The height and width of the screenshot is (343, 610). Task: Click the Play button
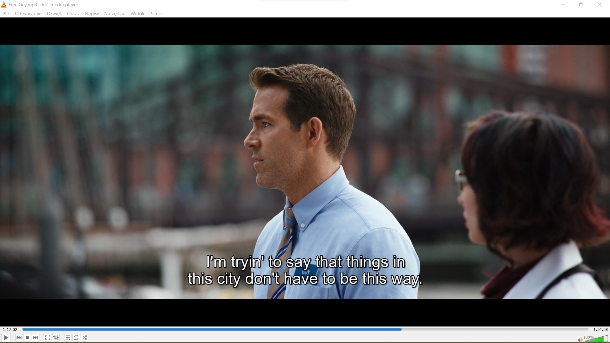click(6, 338)
